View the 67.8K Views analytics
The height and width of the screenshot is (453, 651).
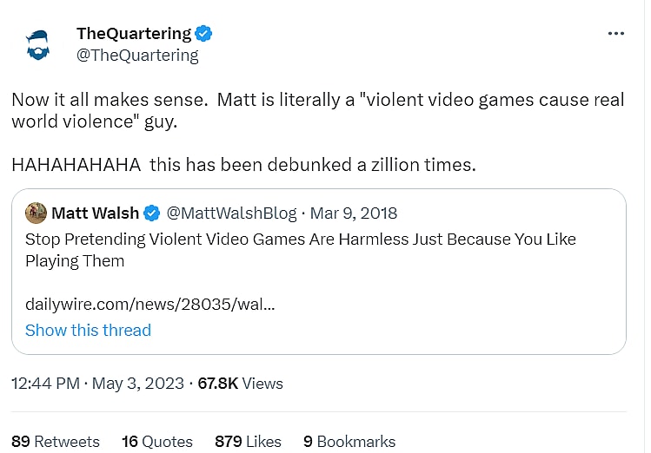tap(240, 383)
